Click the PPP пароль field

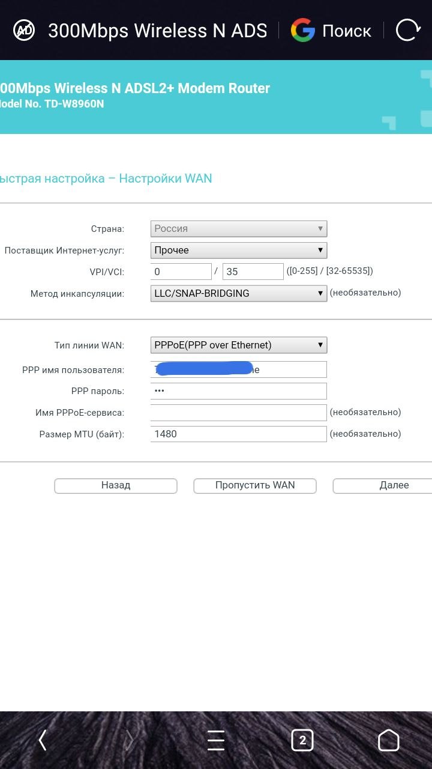pyautogui.click(x=239, y=391)
